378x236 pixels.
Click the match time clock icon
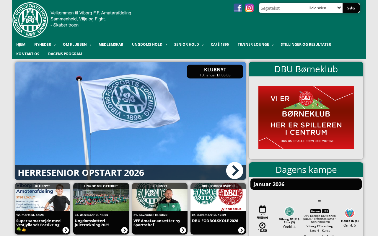tap(262, 226)
